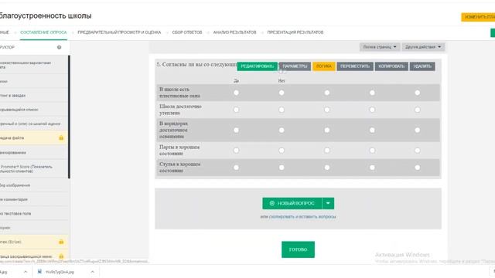Screen dimensions: 495x278
Task: Open 'Предварительный просмотр и оценка' tab
Action: [119, 32]
